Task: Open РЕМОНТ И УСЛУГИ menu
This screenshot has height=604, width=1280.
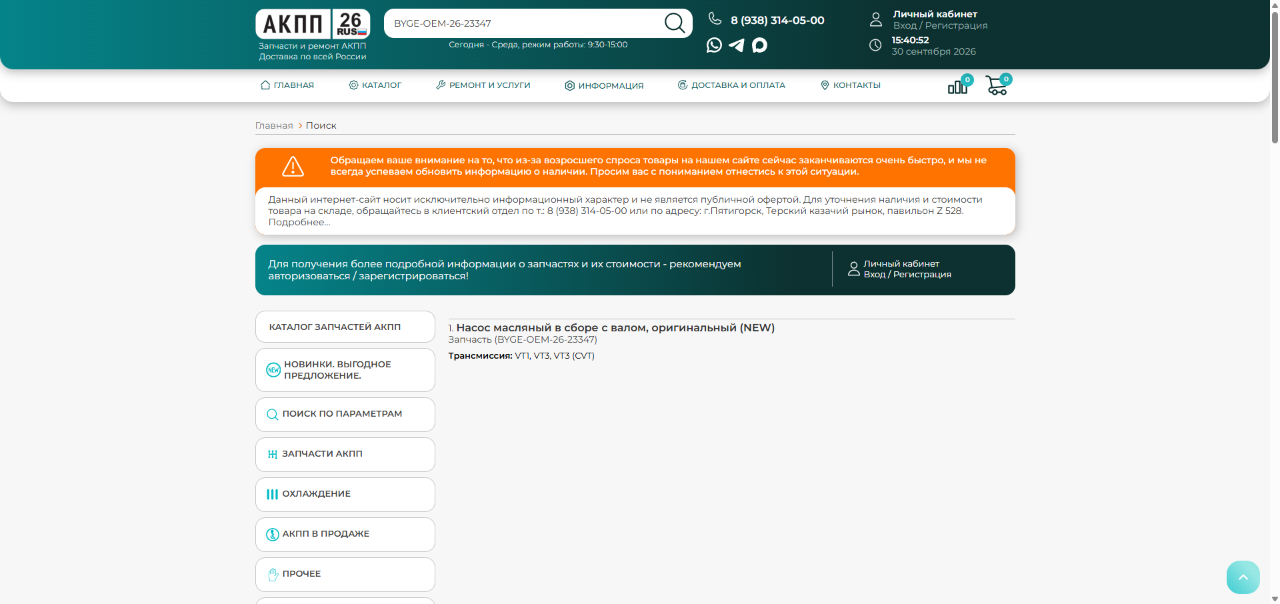Action: tap(483, 85)
